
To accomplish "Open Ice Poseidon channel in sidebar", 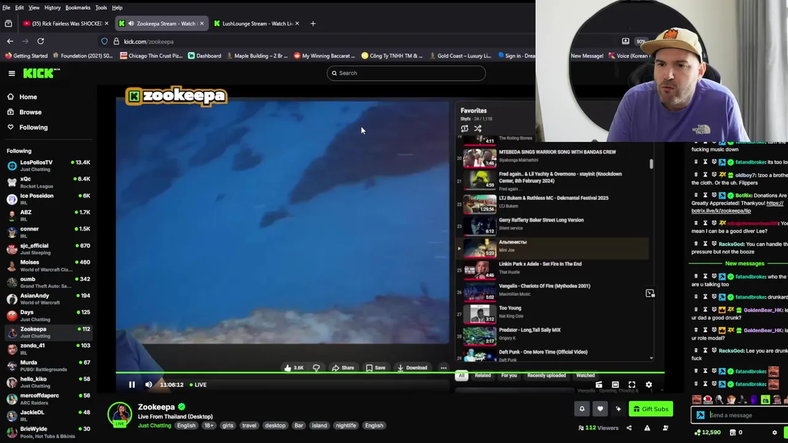I will coord(48,199).
